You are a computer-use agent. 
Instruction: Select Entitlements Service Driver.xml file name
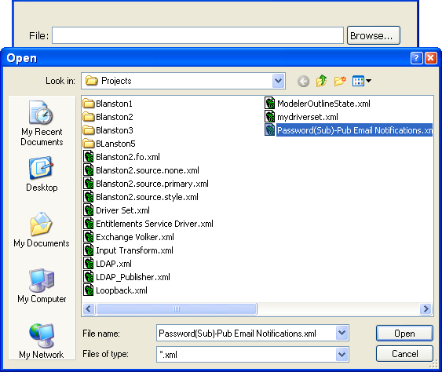click(x=155, y=224)
